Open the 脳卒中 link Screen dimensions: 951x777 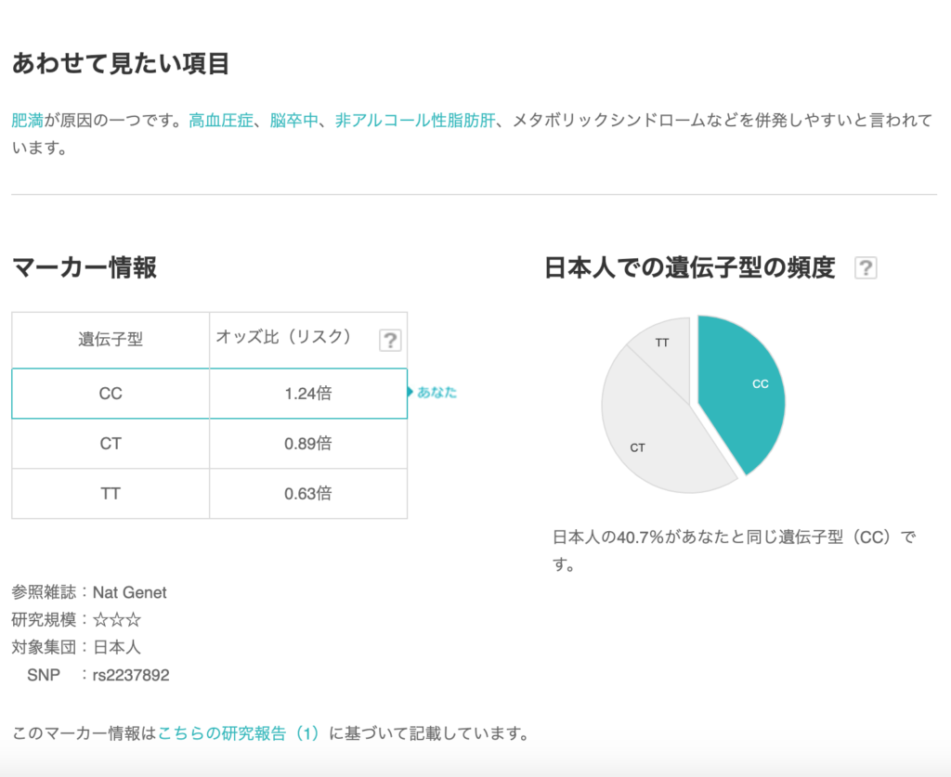(293, 120)
